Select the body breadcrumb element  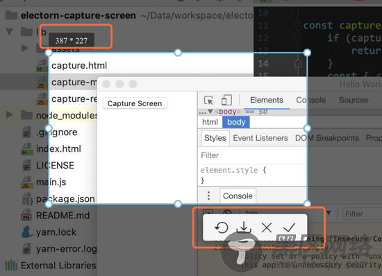point(236,122)
